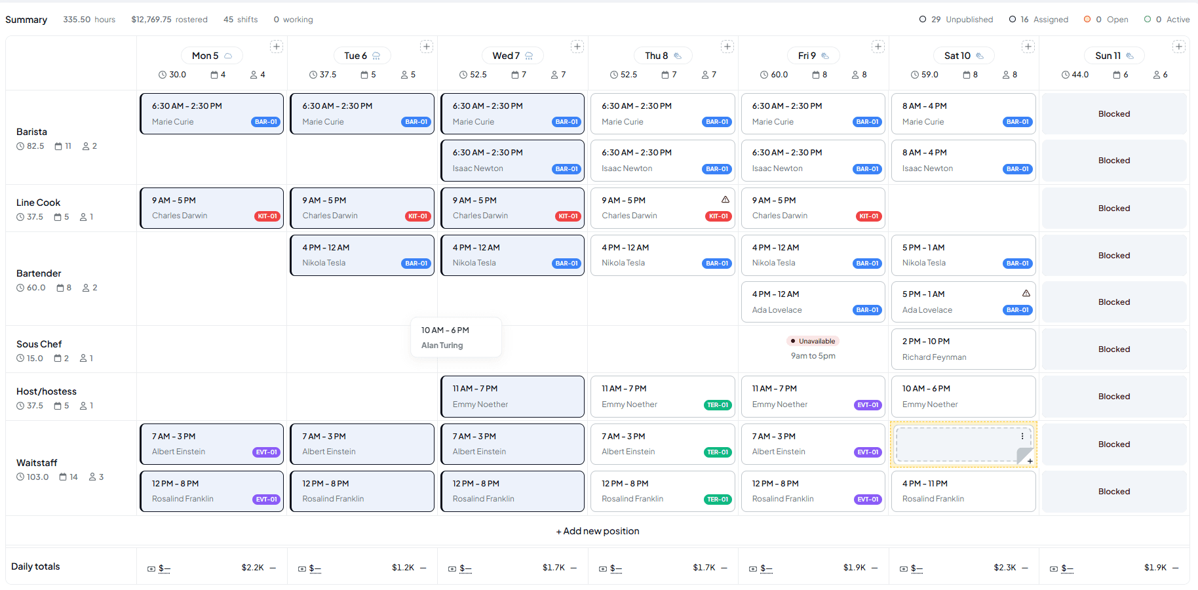Select the Fri 9 day header
This screenshot has width=1198, height=590.
click(x=813, y=56)
